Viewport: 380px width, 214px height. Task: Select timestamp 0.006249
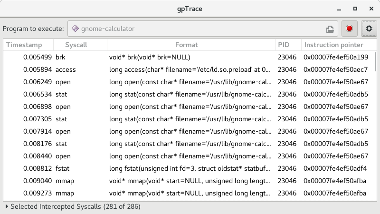coord(38,82)
